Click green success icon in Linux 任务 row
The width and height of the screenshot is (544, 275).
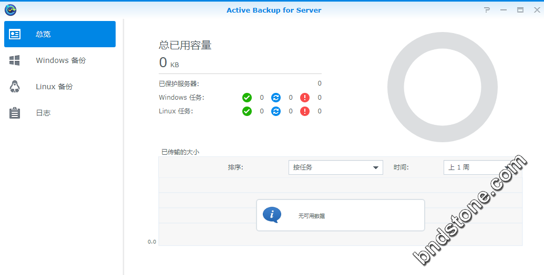[247, 111]
